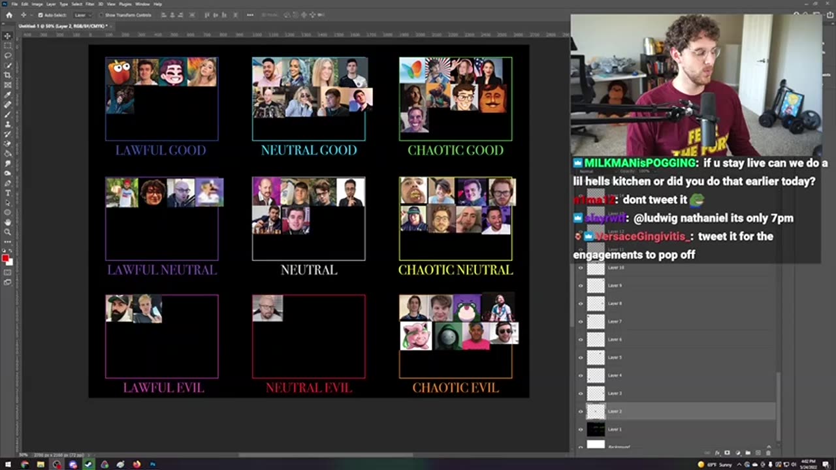Select the Rectangular Marquee tool

tap(7, 46)
